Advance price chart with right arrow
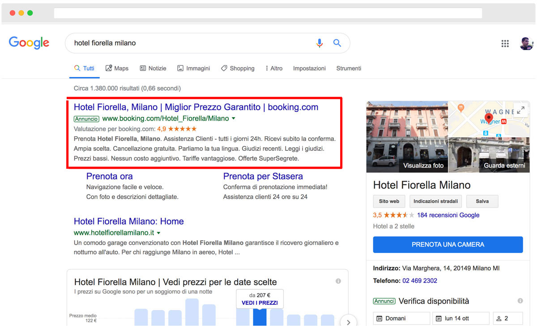This screenshot has height=329, width=537. (x=349, y=321)
